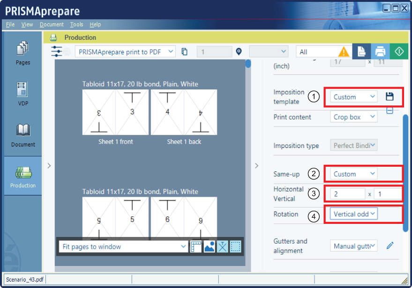Switch to the VDP workspace
This screenshot has width=412, height=288.
[x=23, y=94]
